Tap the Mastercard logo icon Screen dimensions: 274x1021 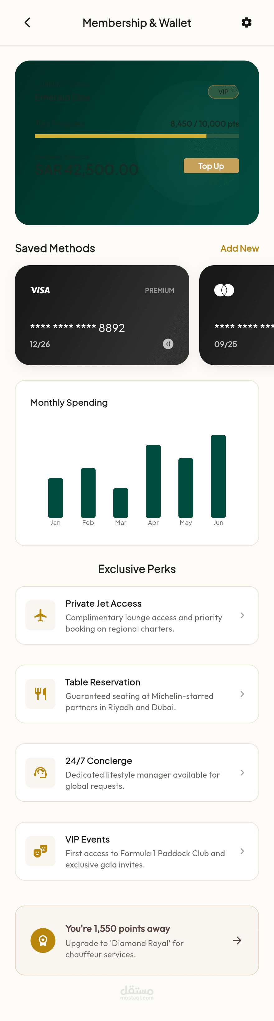[x=224, y=290]
